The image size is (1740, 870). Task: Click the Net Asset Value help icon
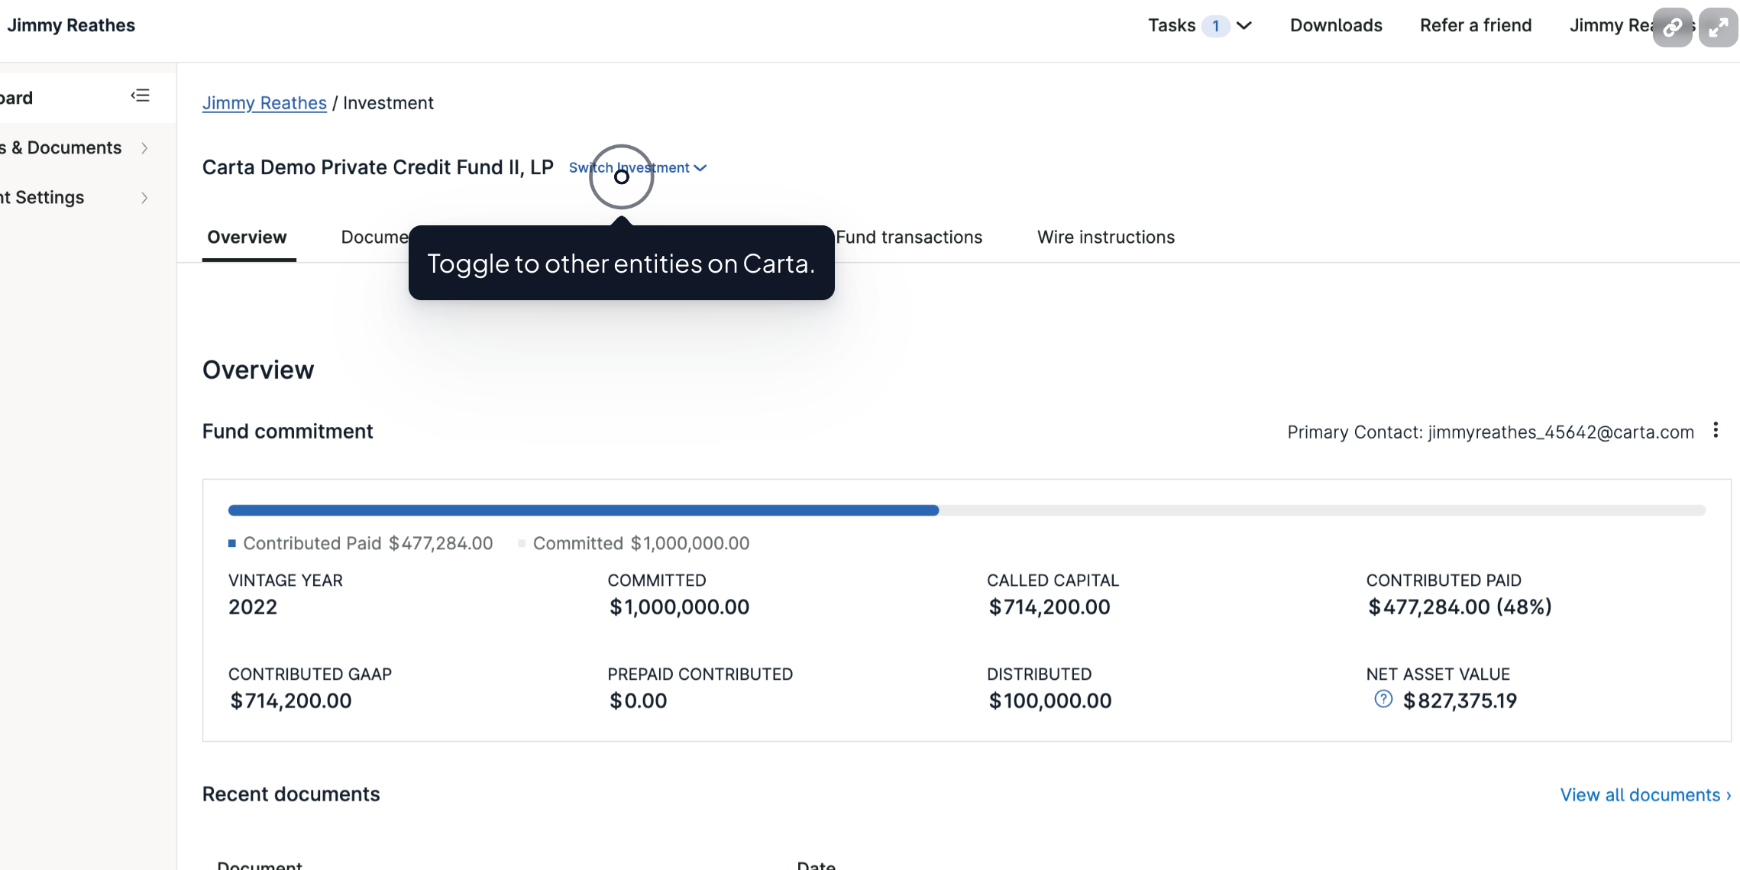(1383, 699)
